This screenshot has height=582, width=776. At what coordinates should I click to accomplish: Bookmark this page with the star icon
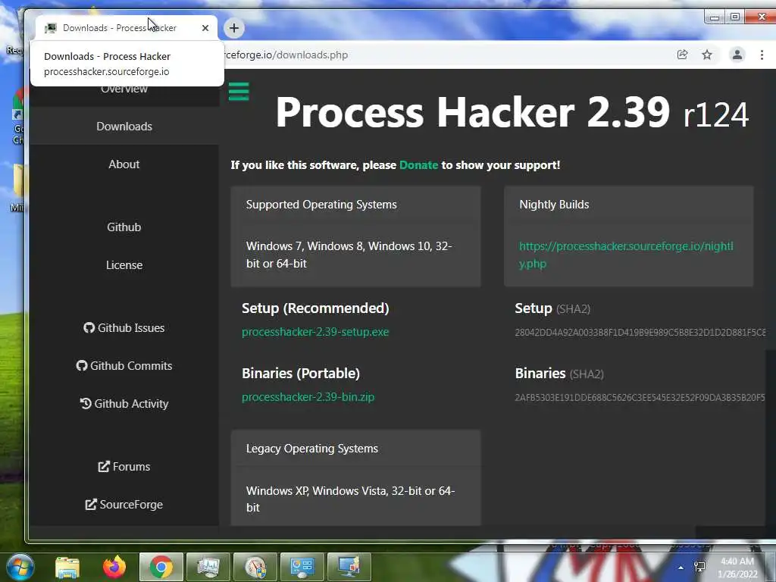[x=707, y=55]
